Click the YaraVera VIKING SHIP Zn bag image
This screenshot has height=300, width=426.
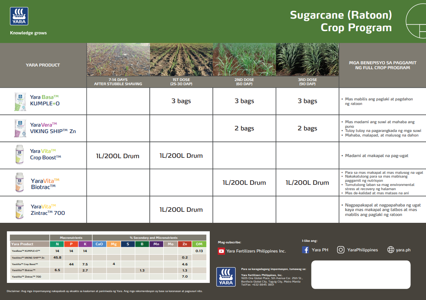(20, 128)
